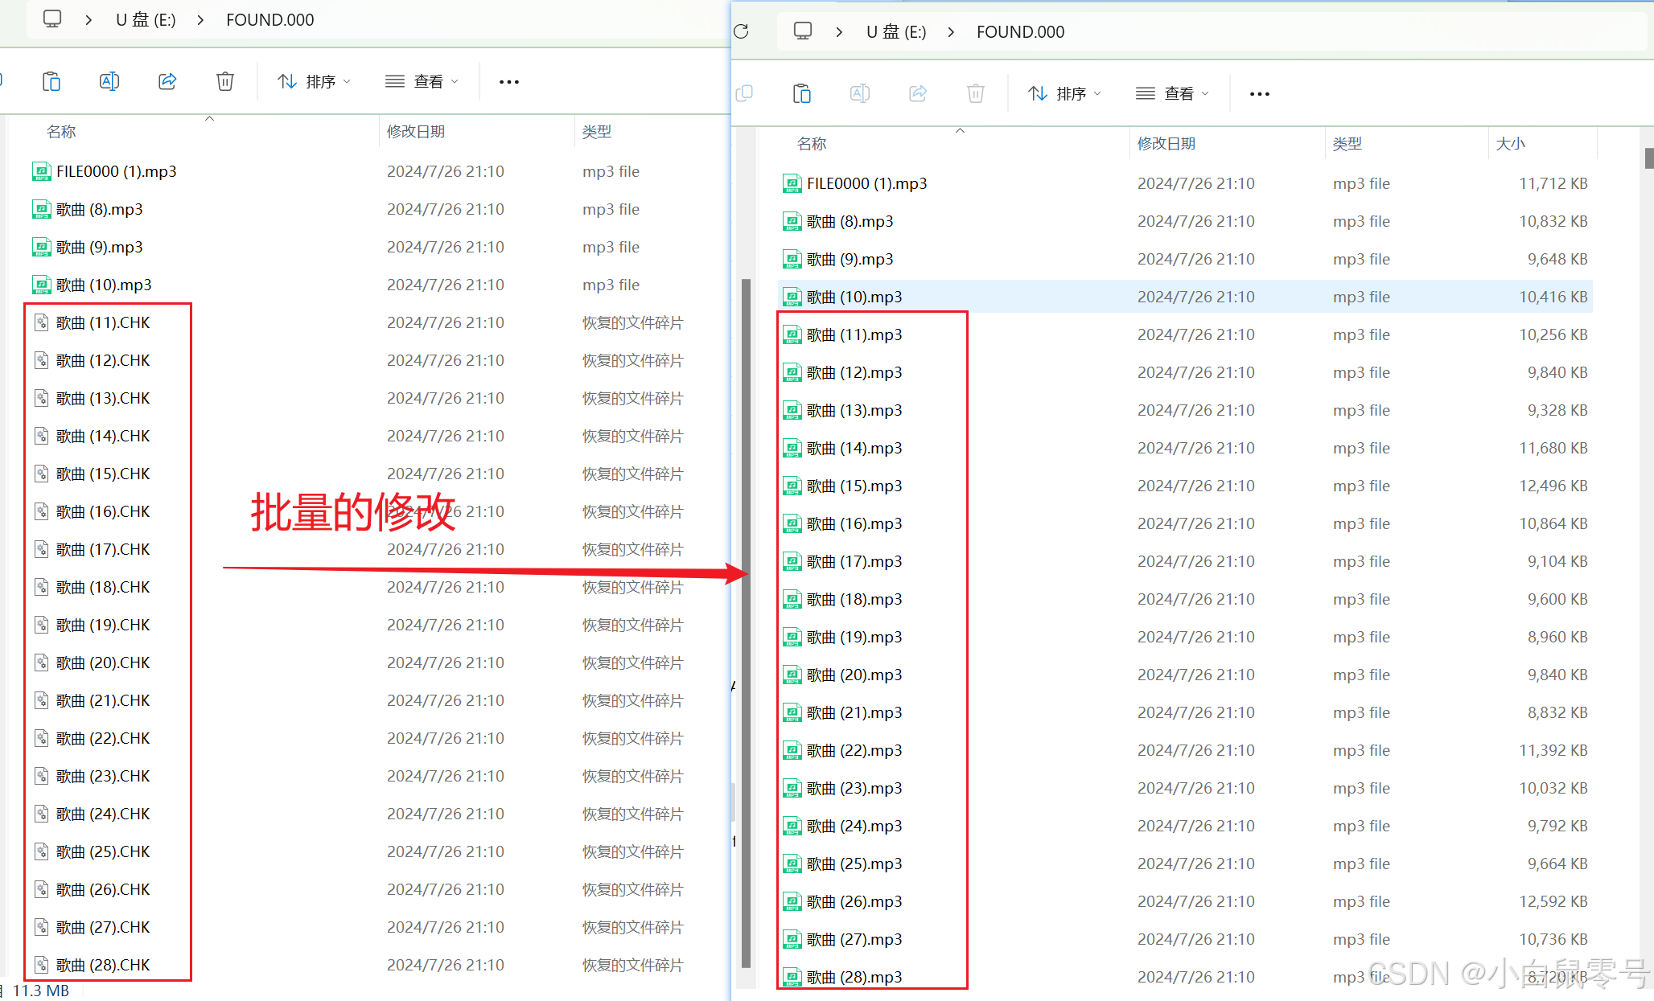Expand chevron before U 盘 (E:) in right window
Image resolution: width=1654 pixels, height=1001 pixels.
[x=839, y=32]
